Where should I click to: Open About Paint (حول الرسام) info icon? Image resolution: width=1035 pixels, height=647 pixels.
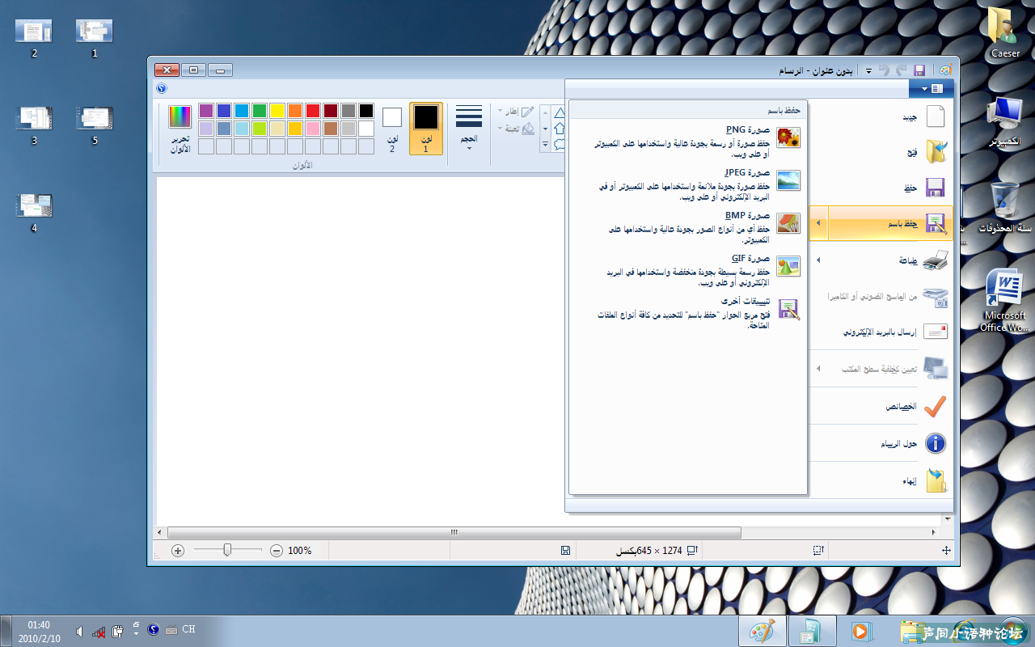[x=881, y=443]
